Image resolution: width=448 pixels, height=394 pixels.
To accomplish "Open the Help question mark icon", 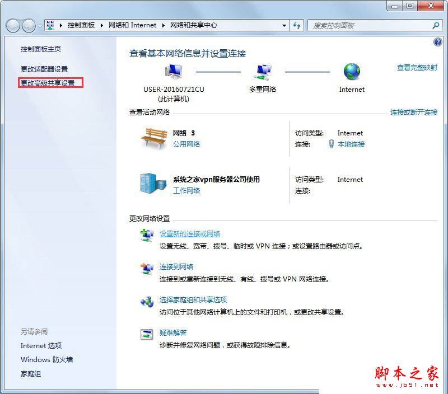I will (437, 42).
